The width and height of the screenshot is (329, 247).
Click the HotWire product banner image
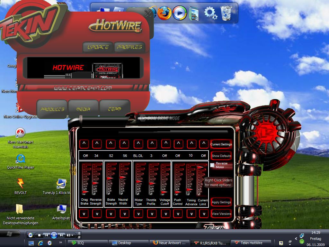pos(83,68)
